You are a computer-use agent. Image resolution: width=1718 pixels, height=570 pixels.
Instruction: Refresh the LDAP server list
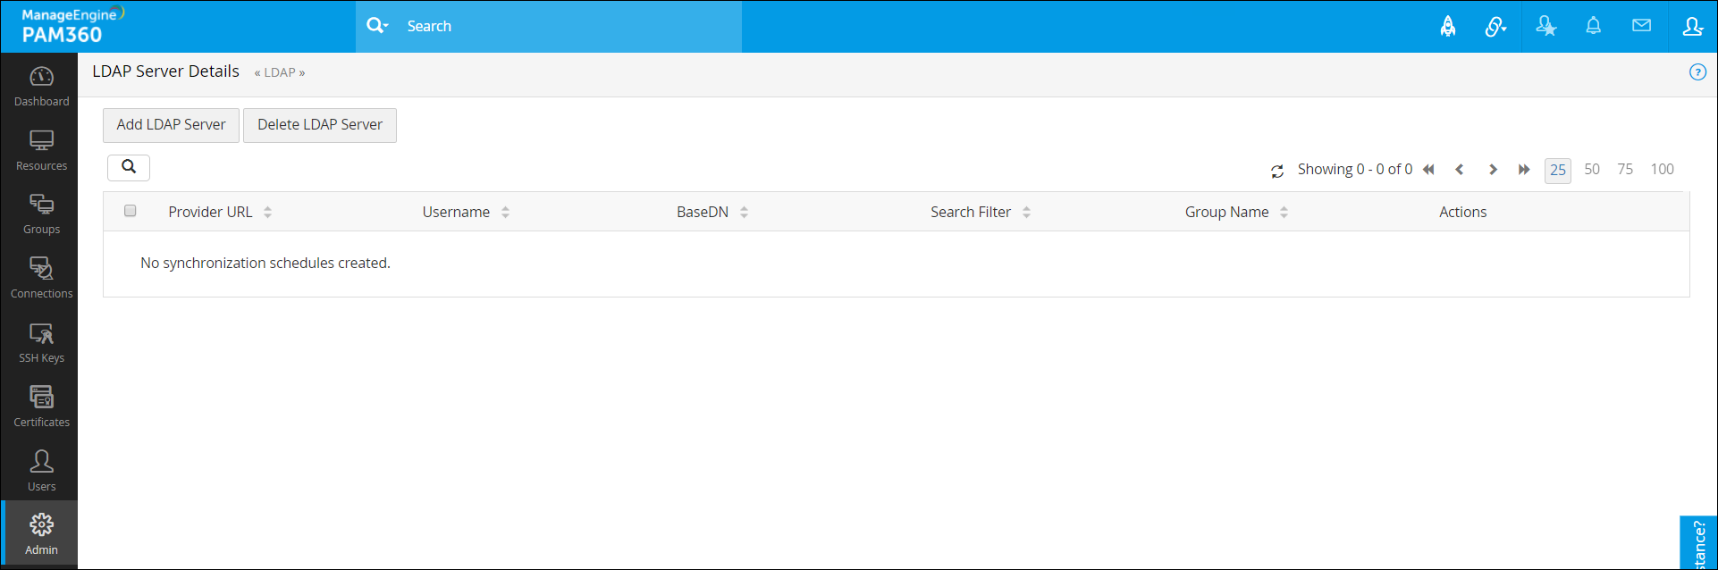[1277, 171]
